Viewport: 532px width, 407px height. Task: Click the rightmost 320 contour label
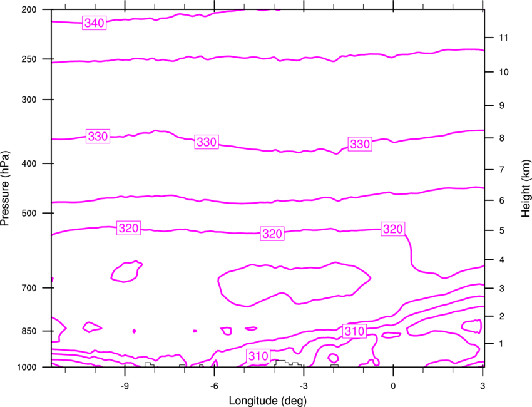(x=392, y=229)
